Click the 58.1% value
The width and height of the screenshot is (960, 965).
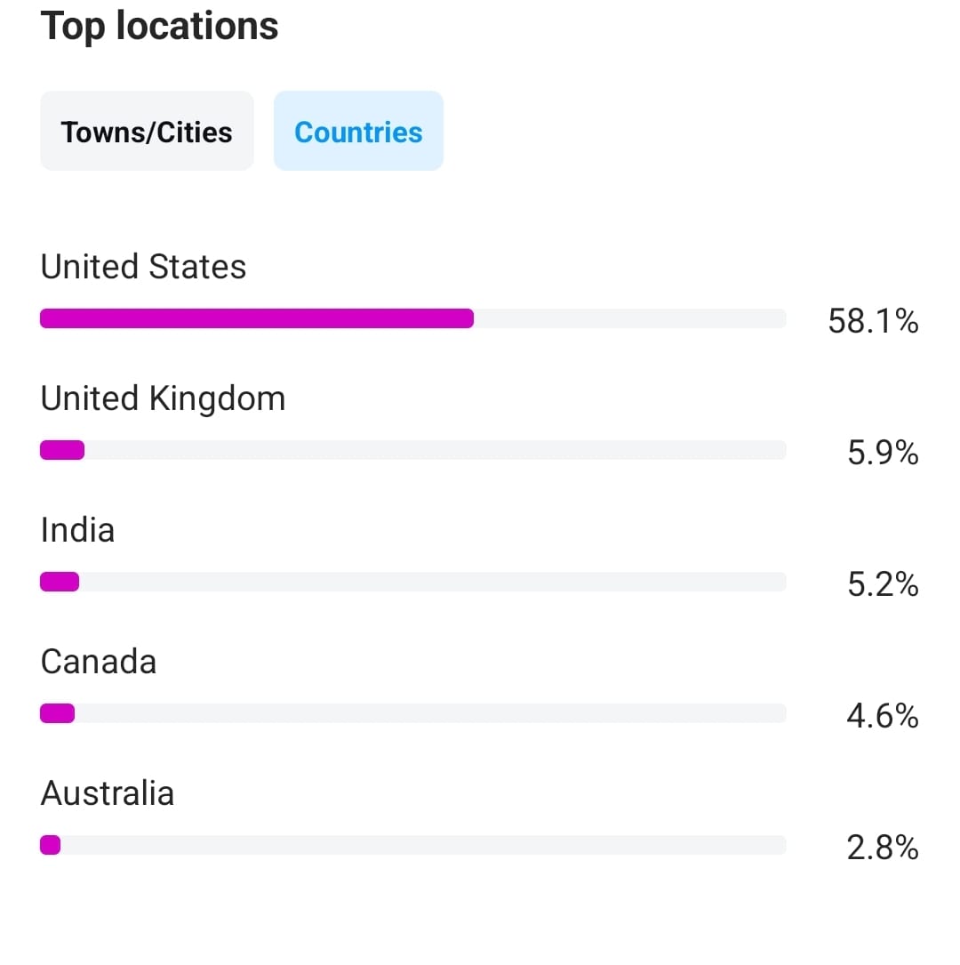pyautogui.click(x=873, y=321)
